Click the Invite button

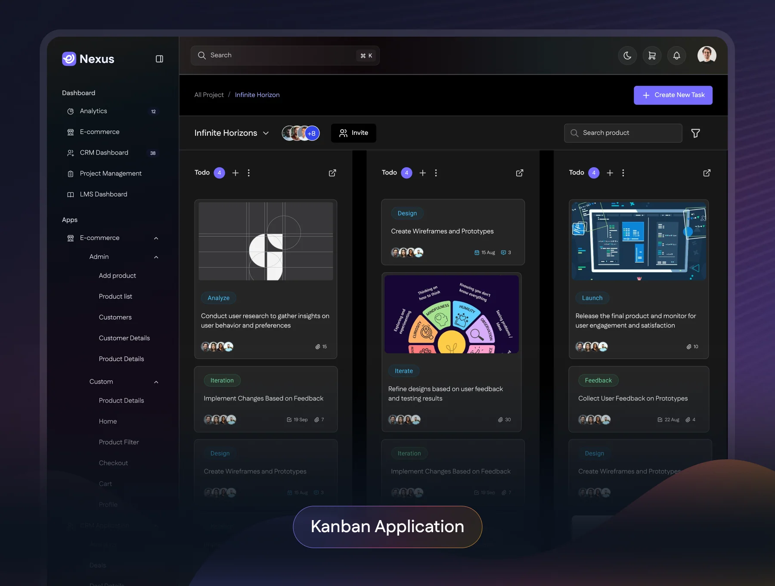pyautogui.click(x=353, y=133)
